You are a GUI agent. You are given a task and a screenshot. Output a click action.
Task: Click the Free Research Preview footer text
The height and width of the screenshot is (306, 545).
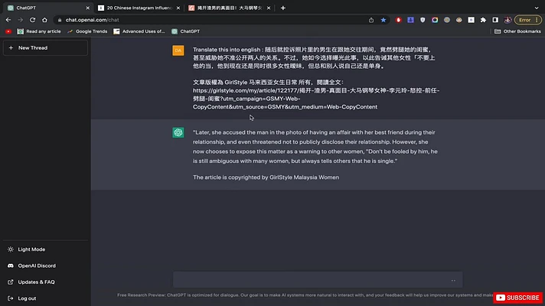point(305,295)
